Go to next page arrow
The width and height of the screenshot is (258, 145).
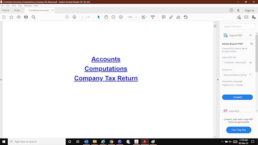pyautogui.click(x=74, y=17)
